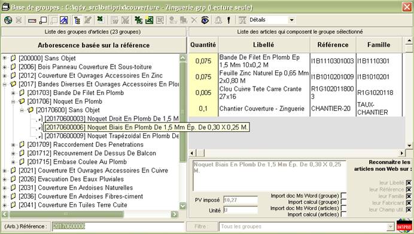Click the window icon in the title bar

coord(5,7)
